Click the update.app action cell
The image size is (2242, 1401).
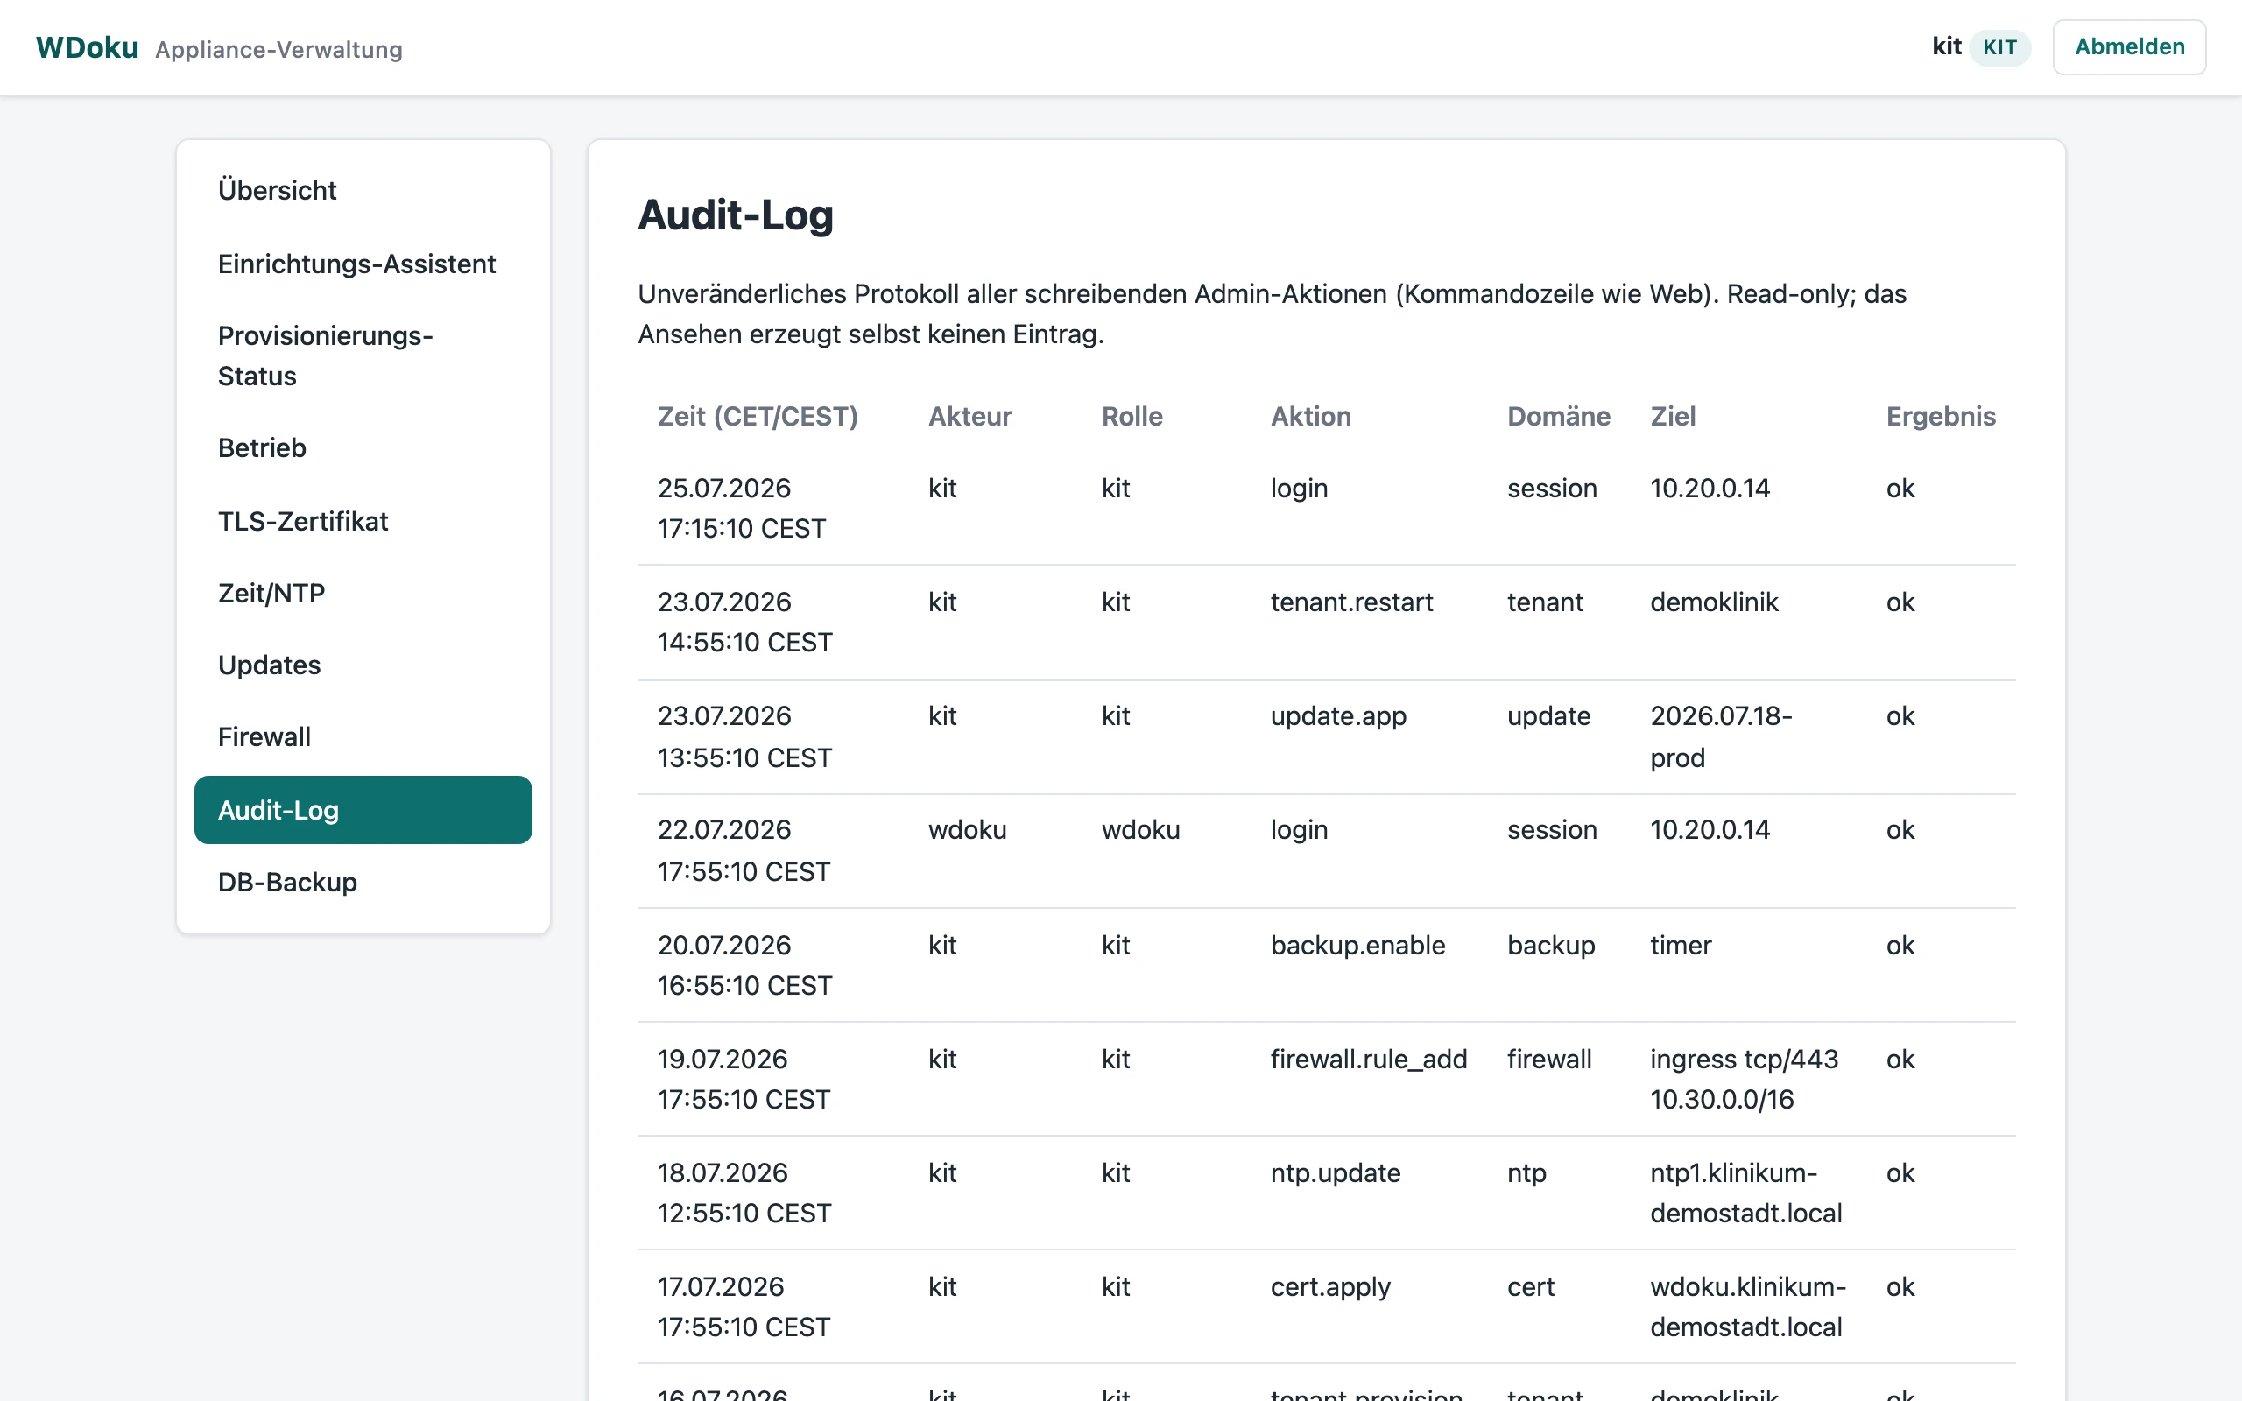point(1338,716)
